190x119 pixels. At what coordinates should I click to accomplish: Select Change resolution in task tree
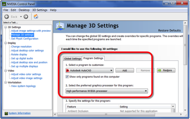[x=21, y=47]
